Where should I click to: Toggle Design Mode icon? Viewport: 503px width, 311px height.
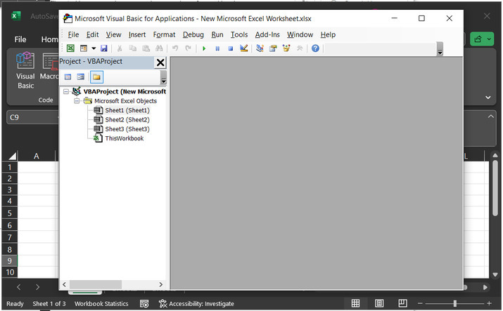pyautogui.click(x=244, y=48)
